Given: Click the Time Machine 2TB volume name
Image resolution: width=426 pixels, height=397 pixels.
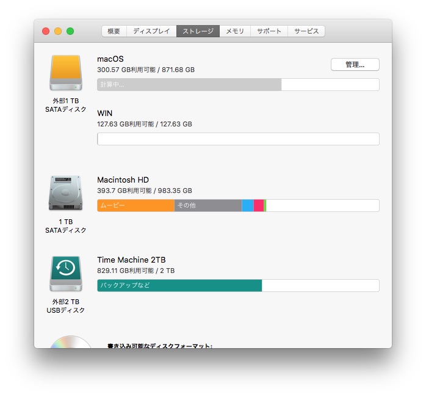Looking at the screenshot, I should click(x=131, y=260).
